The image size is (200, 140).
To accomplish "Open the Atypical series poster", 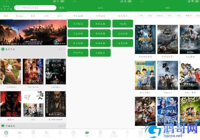I will [x=168, y=111].
